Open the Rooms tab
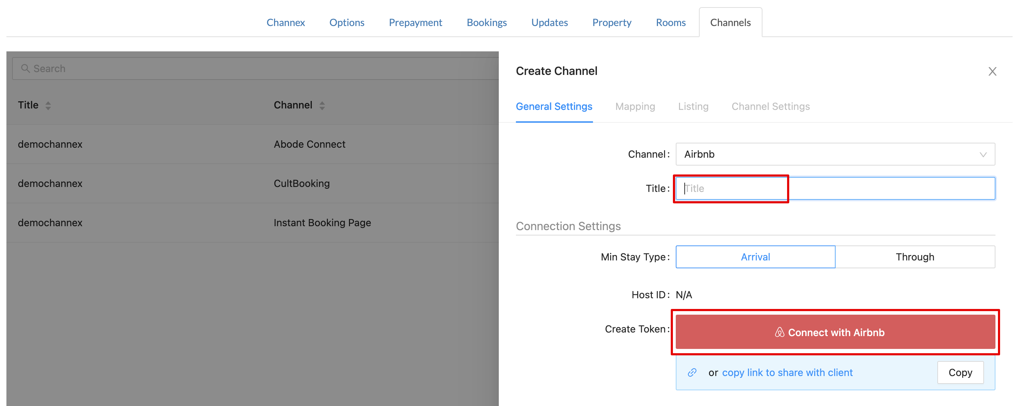Image resolution: width=1019 pixels, height=406 pixels. [670, 22]
